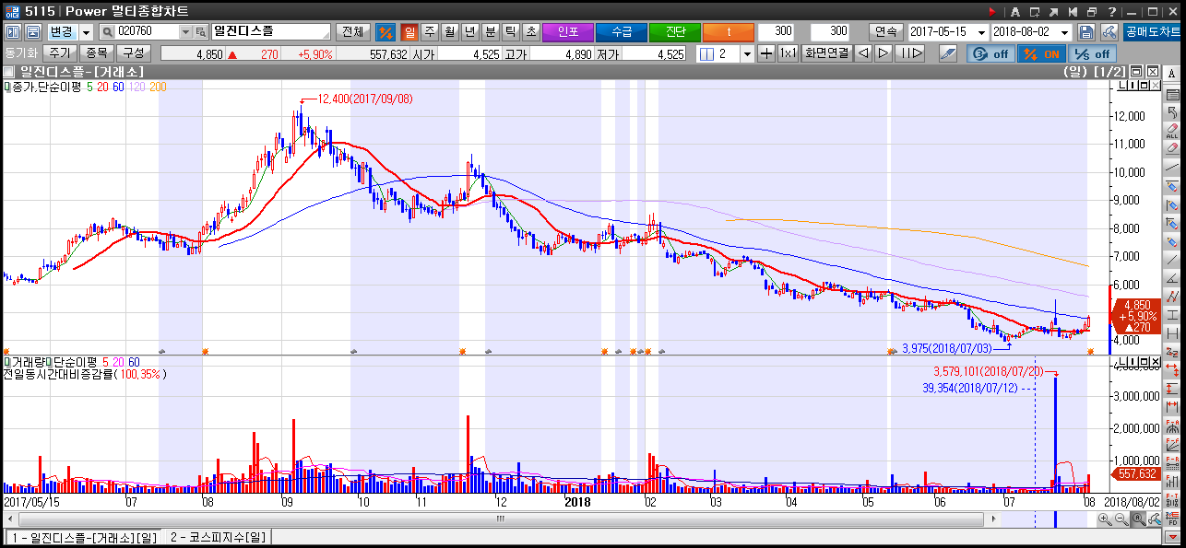Add a chart with the plus icon
Screen dimensions: 1186x548
click(766, 53)
